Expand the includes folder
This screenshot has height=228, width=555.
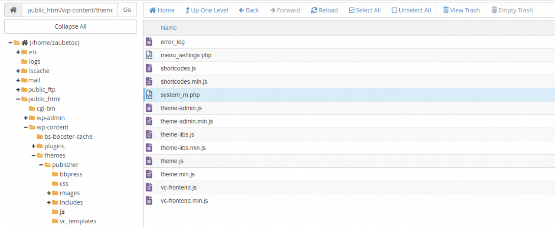49,202
